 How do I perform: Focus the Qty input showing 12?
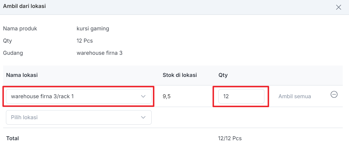(241, 96)
